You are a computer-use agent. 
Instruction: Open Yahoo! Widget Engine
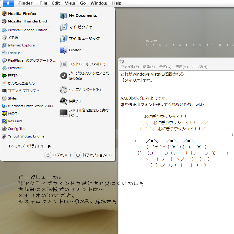[23, 136]
